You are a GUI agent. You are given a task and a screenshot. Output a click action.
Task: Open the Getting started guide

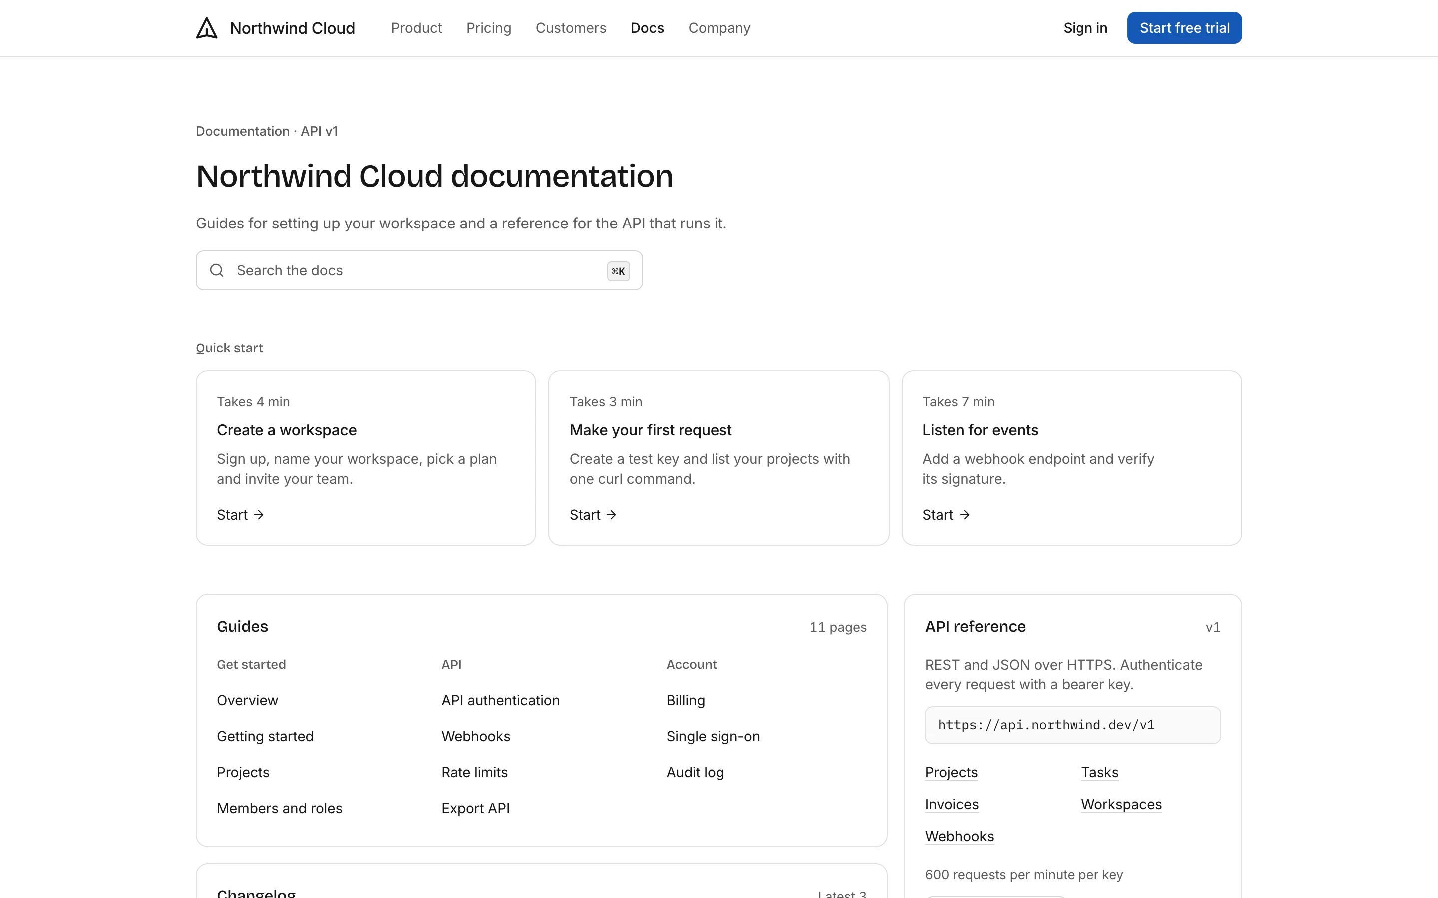point(265,736)
